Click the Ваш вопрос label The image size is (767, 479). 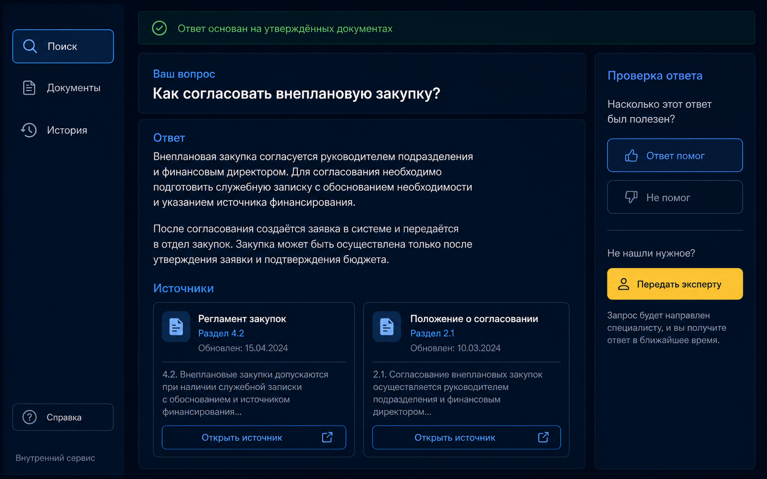coord(184,74)
